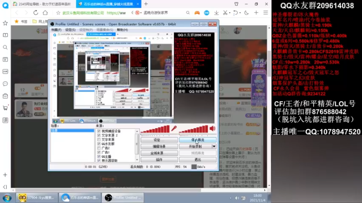
Task: Open the sidebar video play icon
Action: pos(5,60)
